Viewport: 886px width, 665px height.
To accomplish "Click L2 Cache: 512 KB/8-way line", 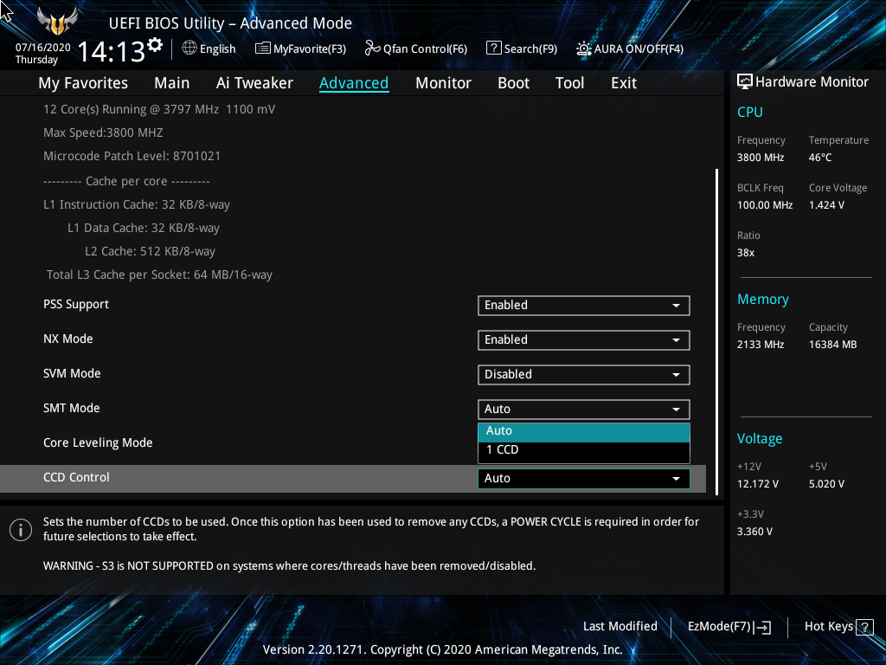I will (x=150, y=252).
